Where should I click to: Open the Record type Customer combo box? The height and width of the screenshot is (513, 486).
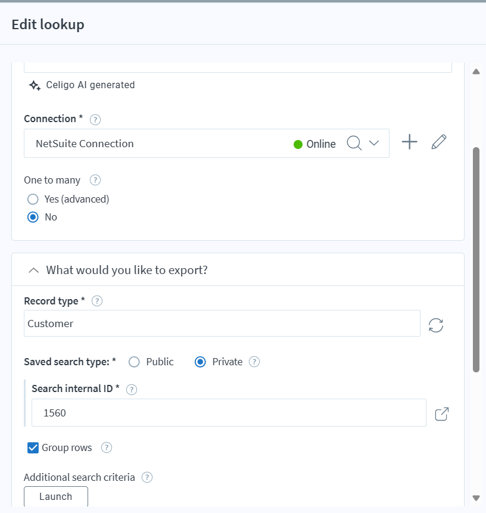point(222,324)
